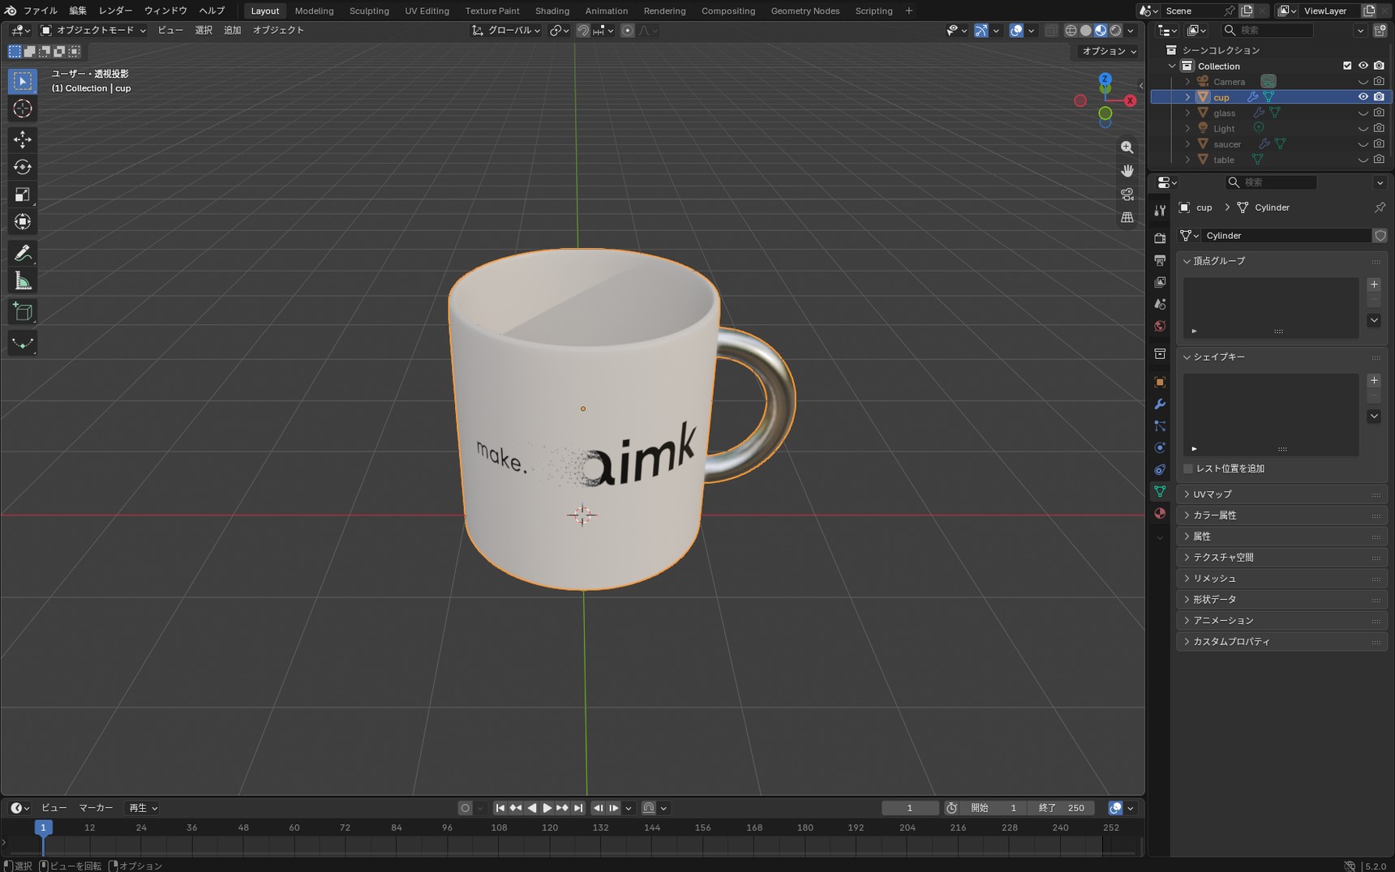
Task: Expand テクスチャ空間 panel
Action: click(x=1281, y=558)
